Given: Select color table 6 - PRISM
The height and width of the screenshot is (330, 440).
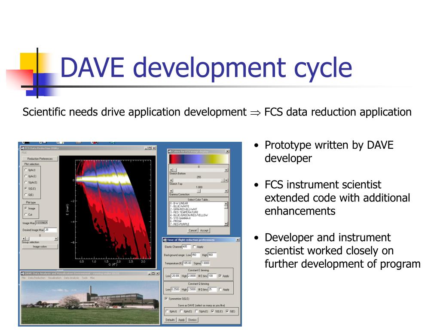Looking at the screenshot, I should (176, 221).
